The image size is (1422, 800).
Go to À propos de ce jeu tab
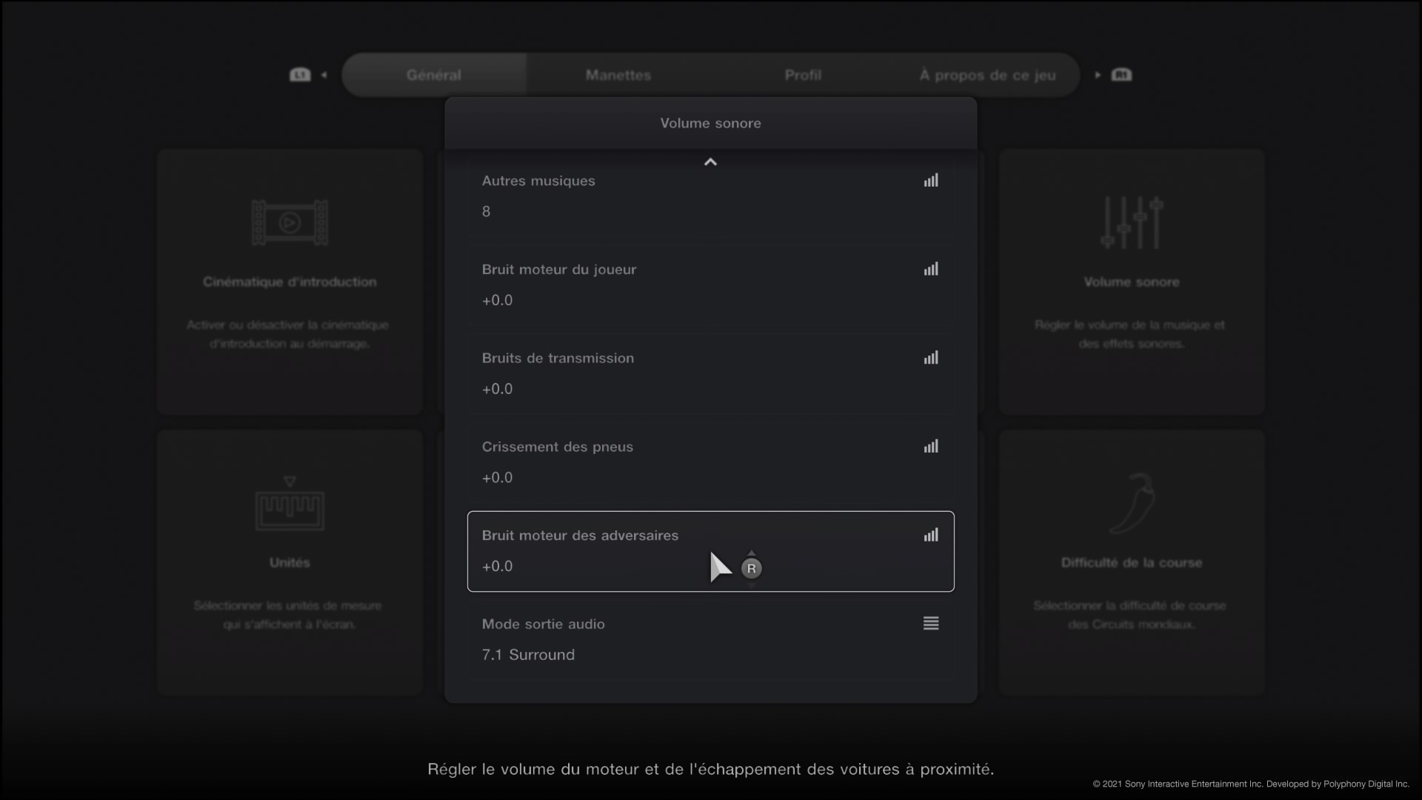pyautogui.click(x=987, y=75)
